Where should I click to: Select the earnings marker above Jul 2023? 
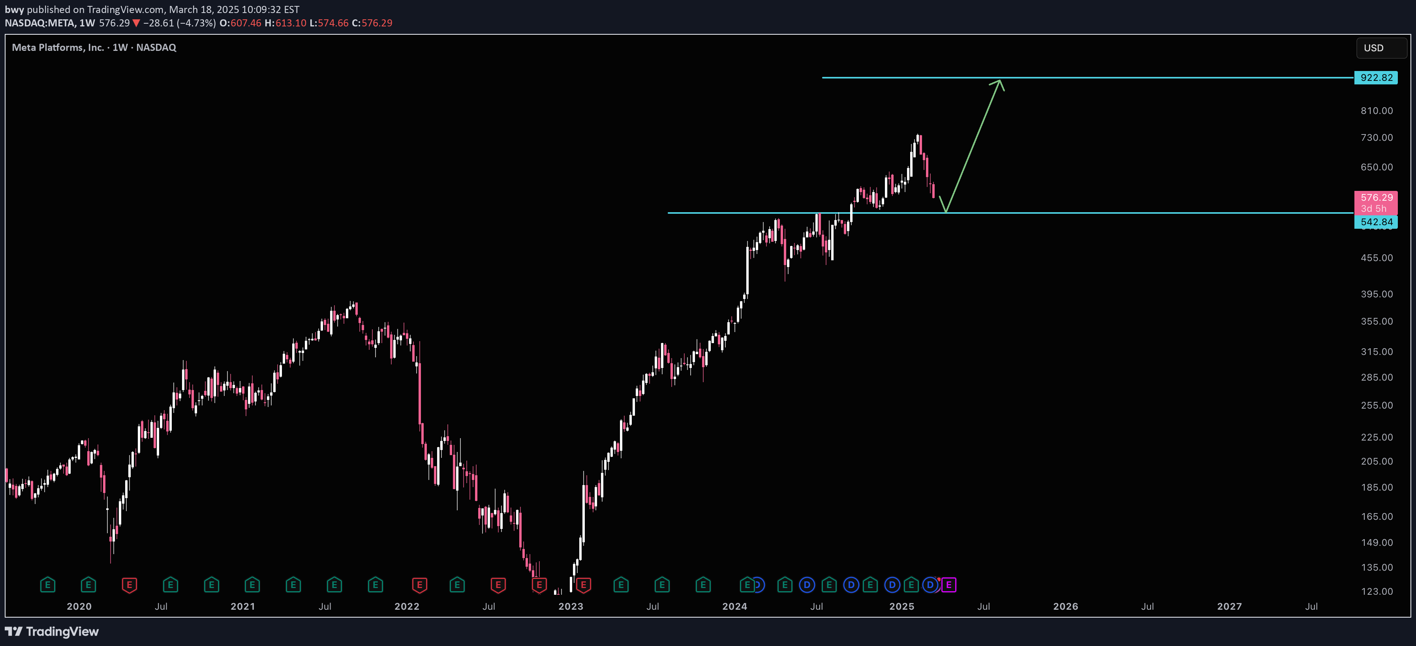click(x=662, y=585)
